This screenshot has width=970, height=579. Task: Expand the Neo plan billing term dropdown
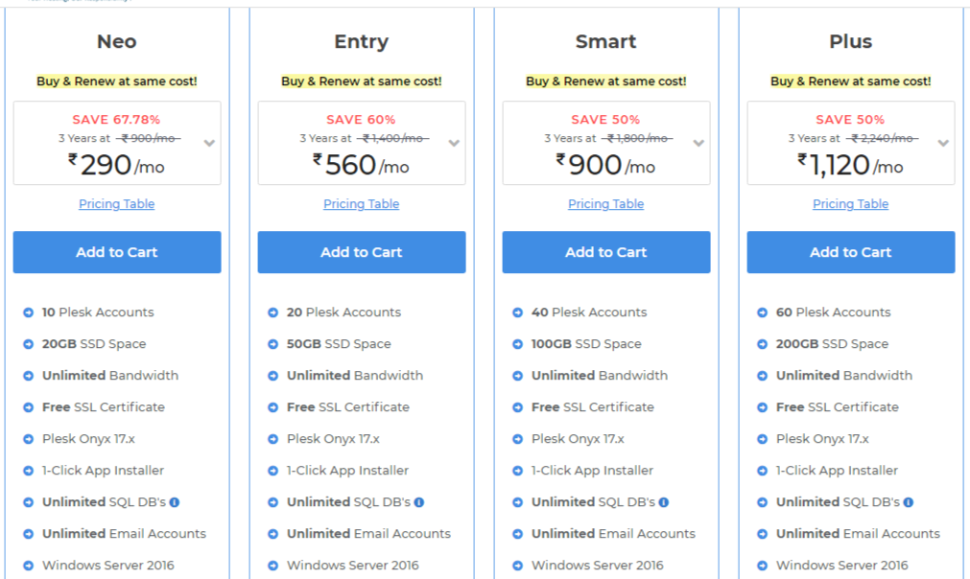[x=210, y=144]
